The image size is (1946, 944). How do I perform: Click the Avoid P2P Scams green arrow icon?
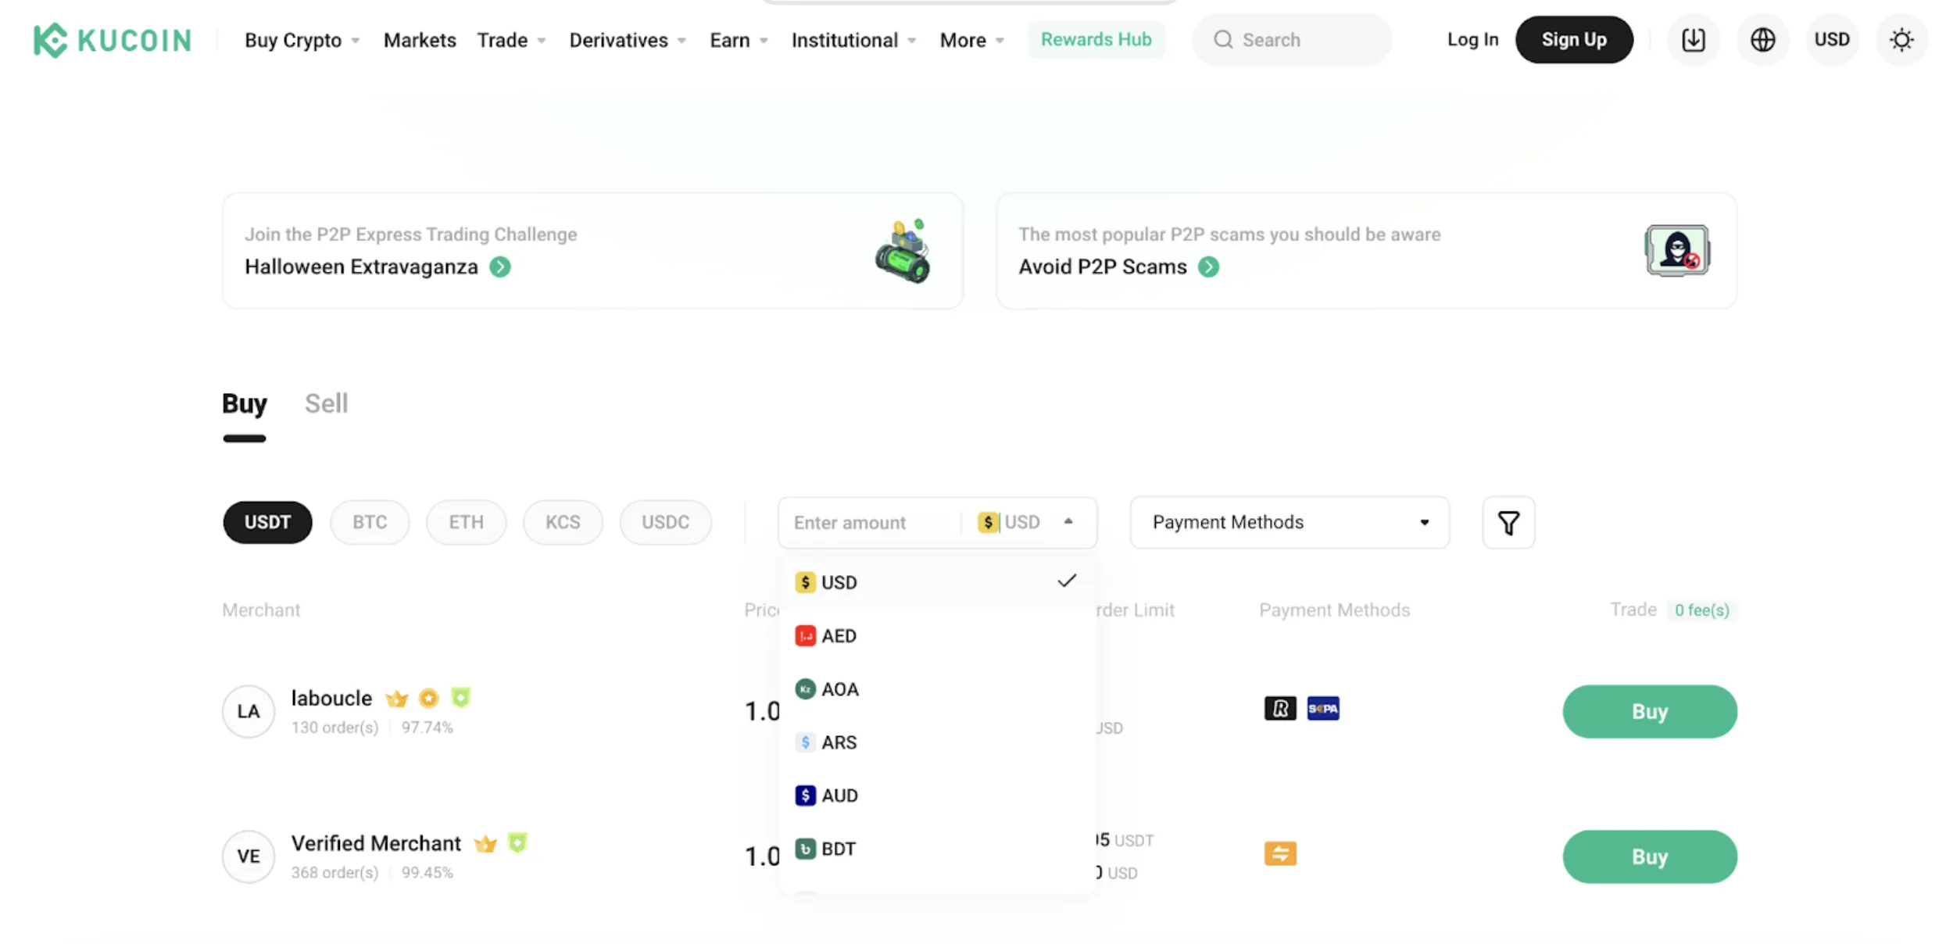pos(1208,267)
